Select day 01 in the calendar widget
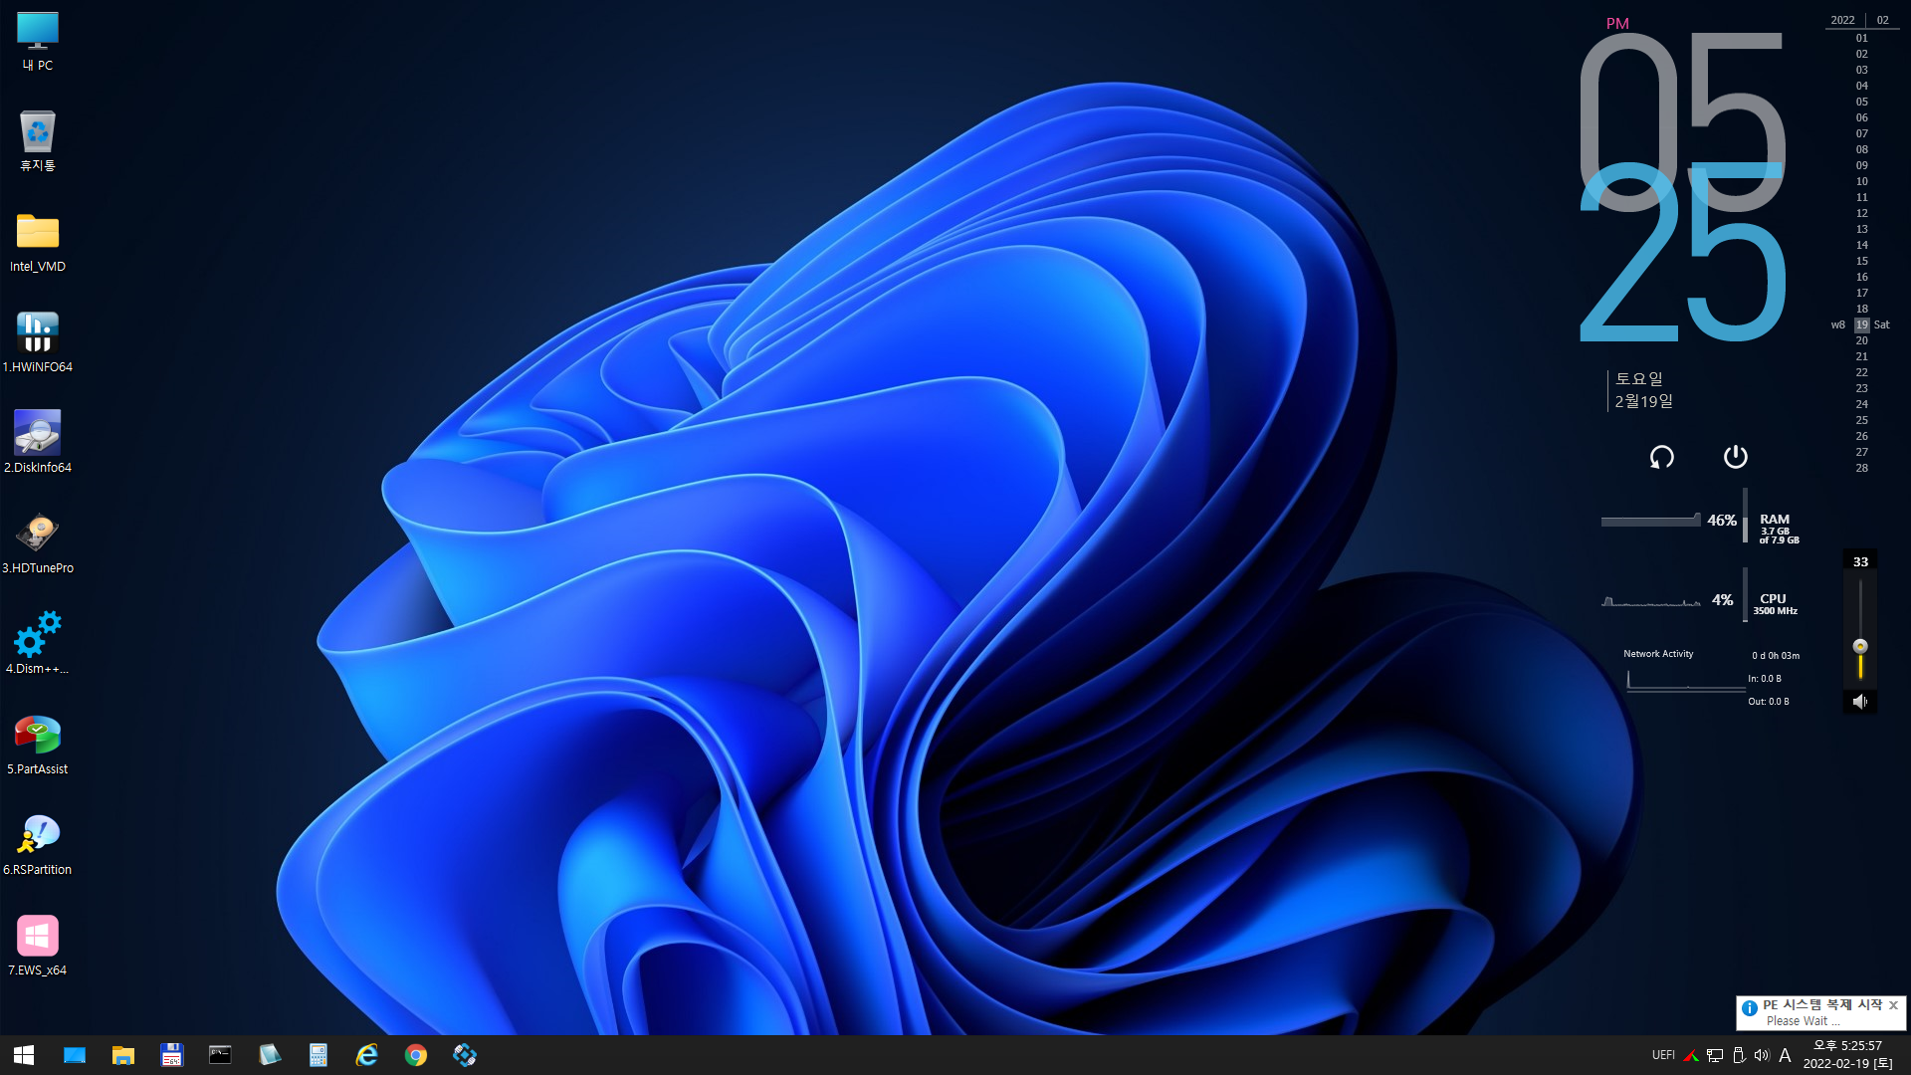Viewport: 1911px width, 1075px height. [1861, 38]
